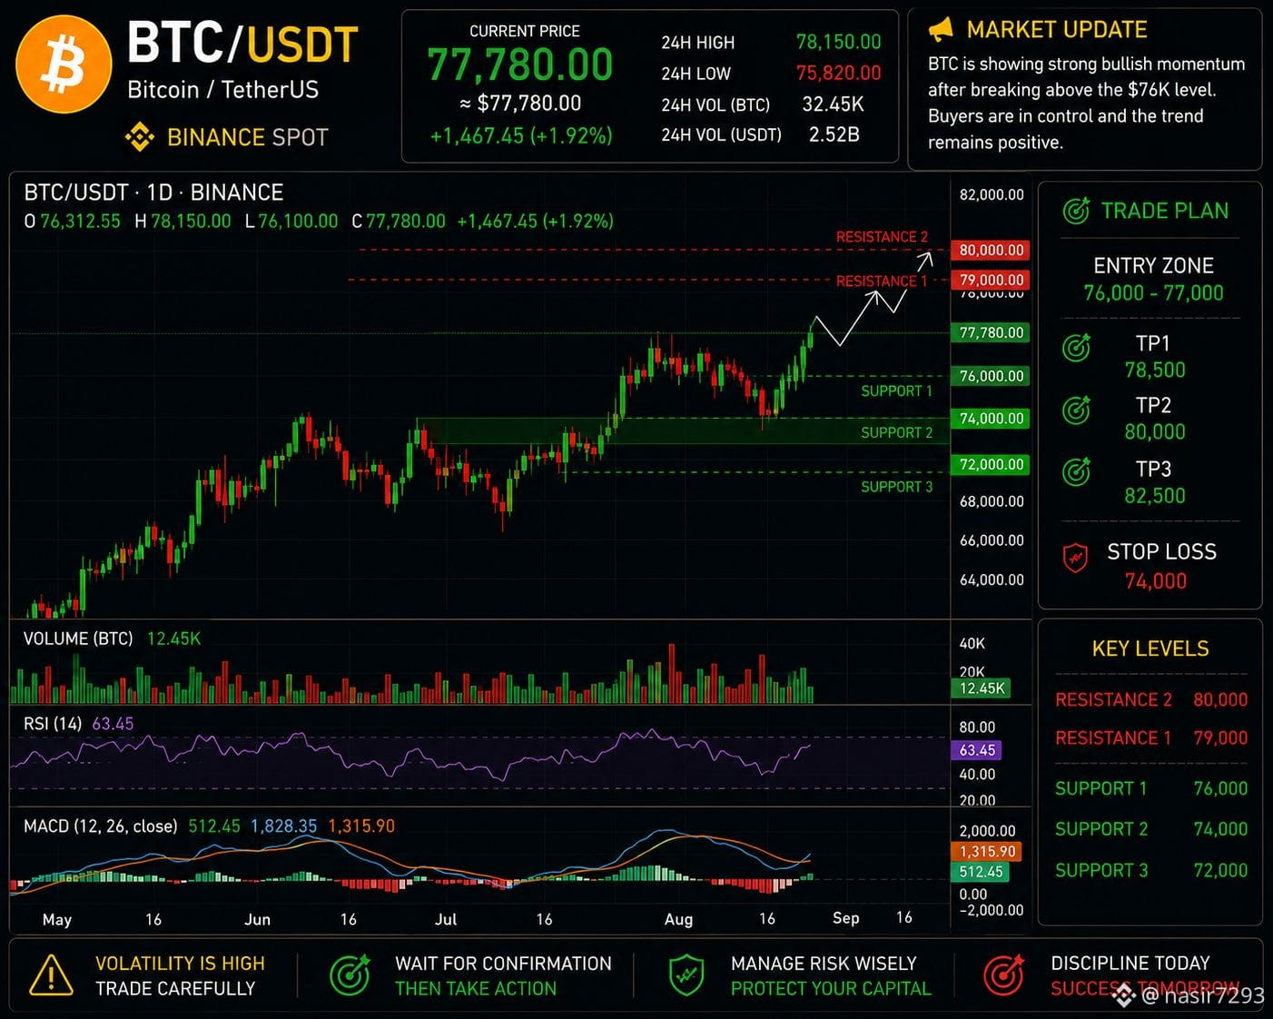Click the purple 63.45 RSI axis tag

[x=977, y=750]
